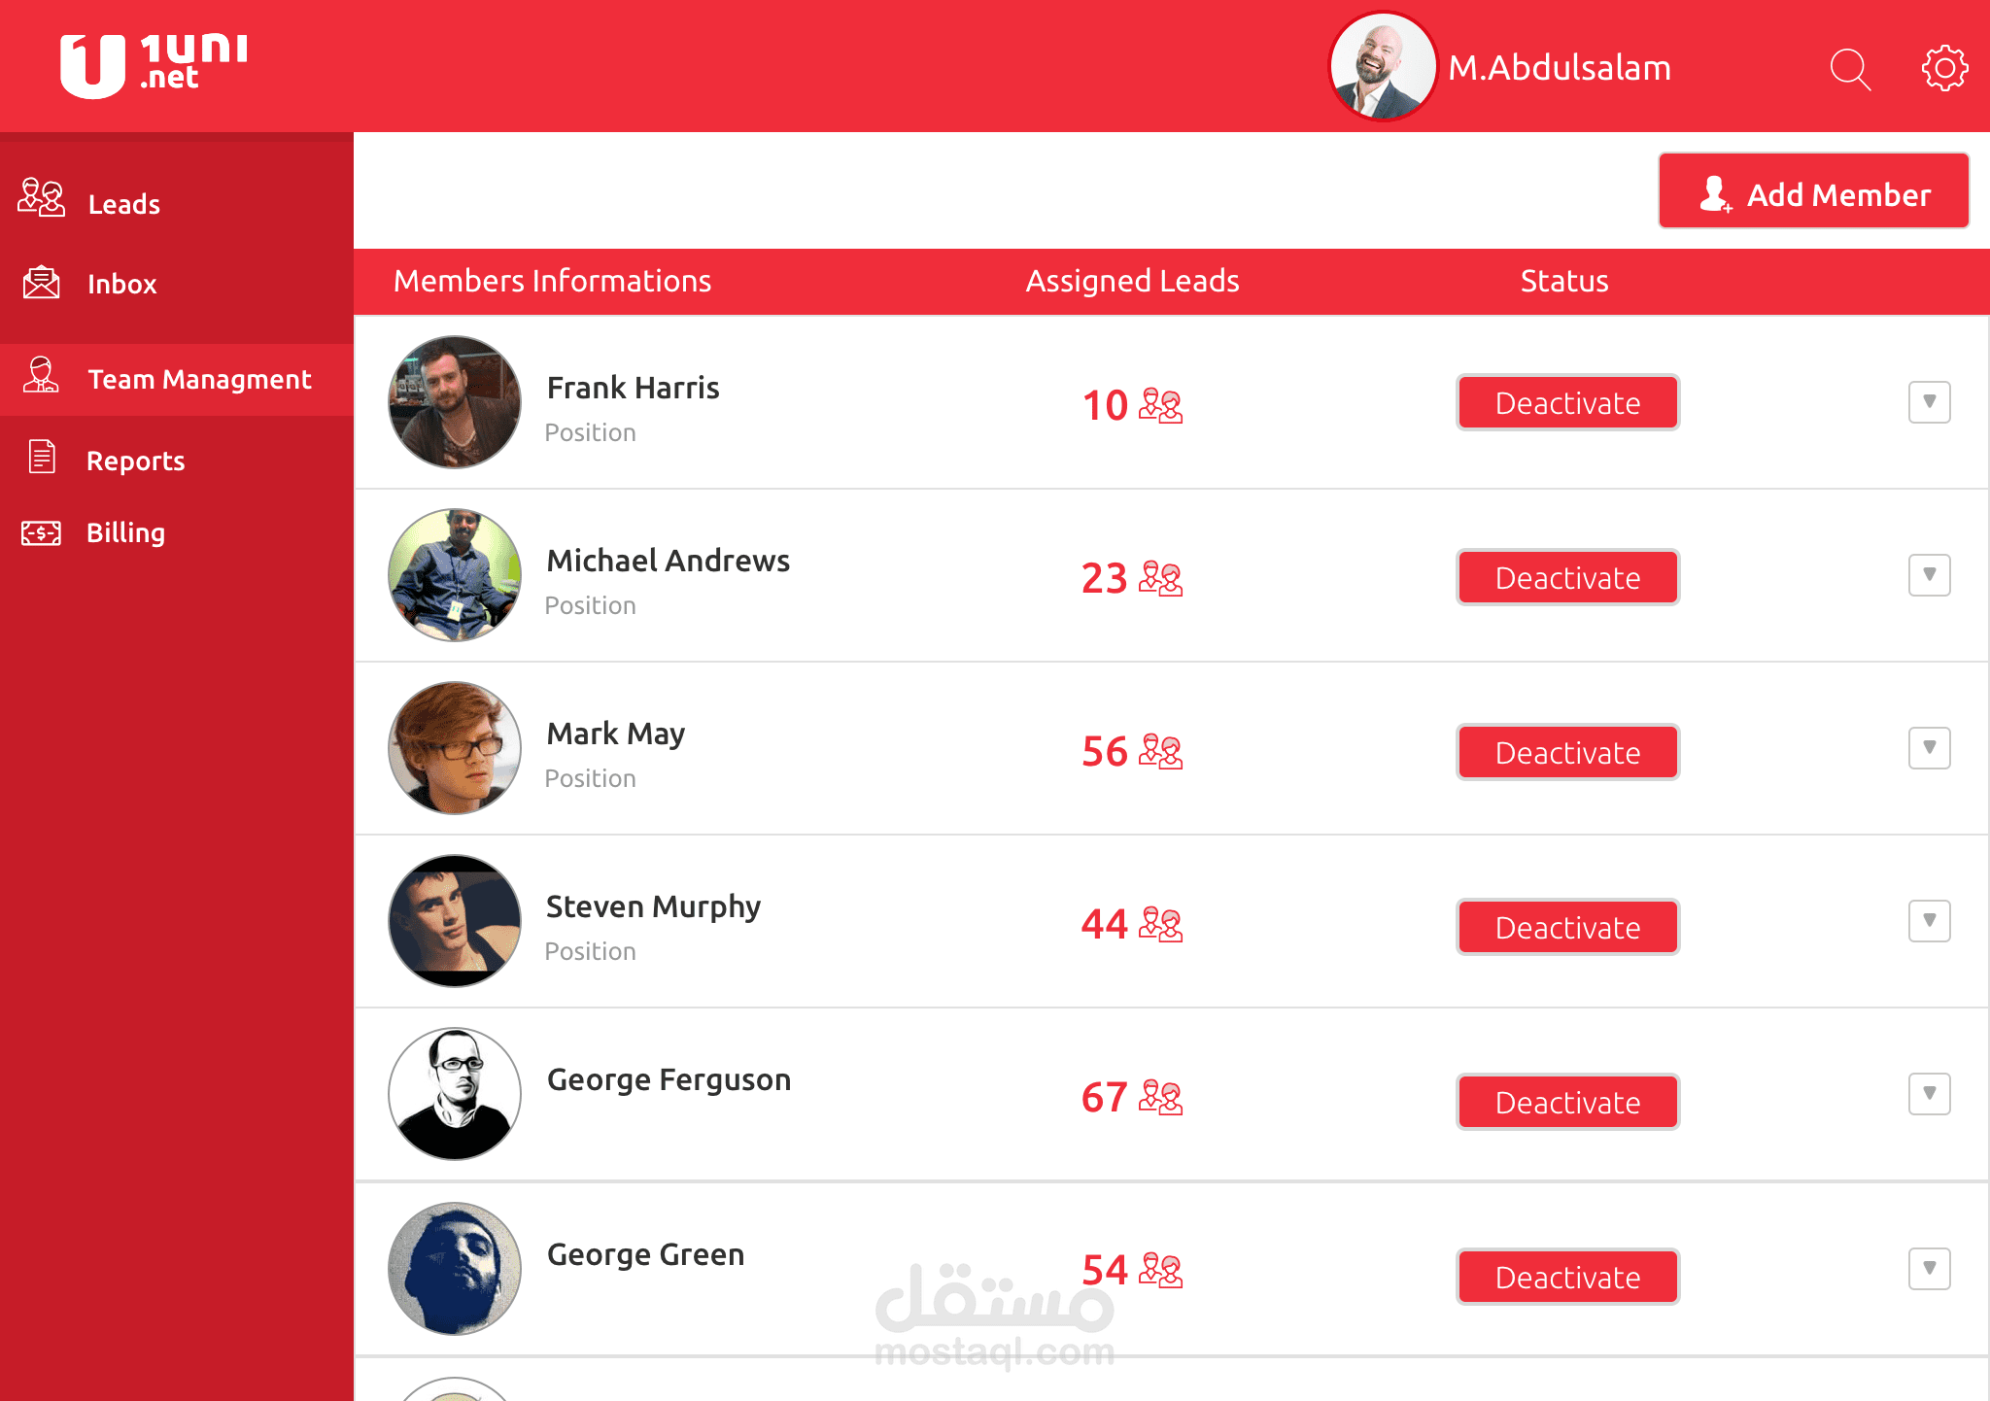
Task: Deactivate George Ferguson
Action: click(1567, 1102)
